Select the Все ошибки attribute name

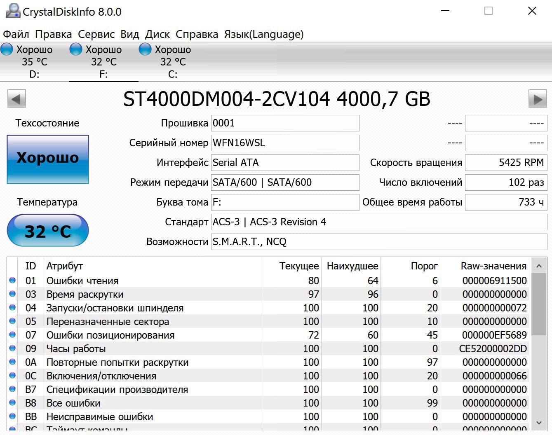coord(73,403)
